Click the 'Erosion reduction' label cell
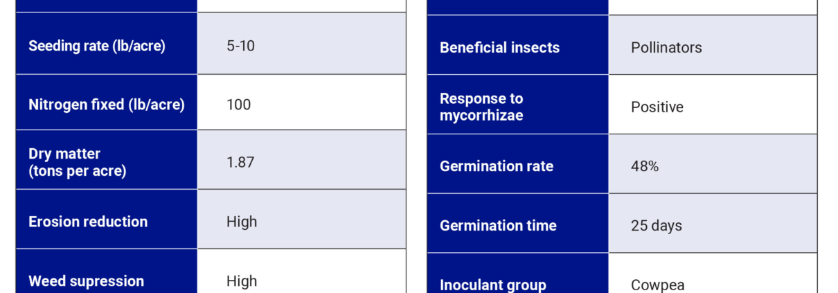This screenshot has height=293, width=838. pyautogui.click(x=88, y=222)
